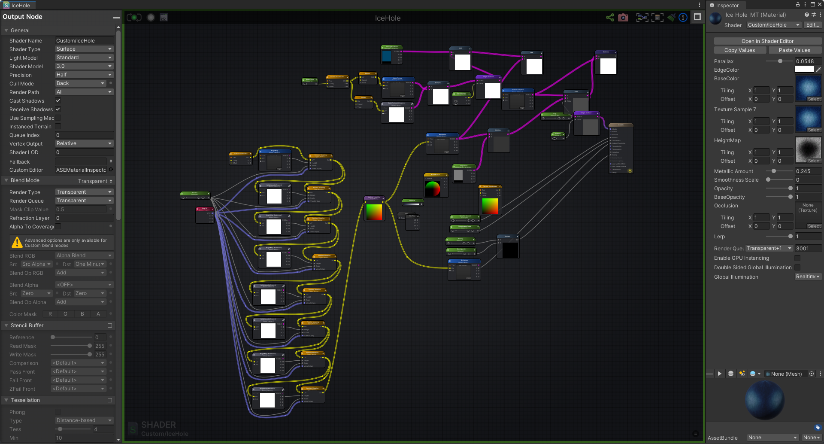Click the preview sphere shape icon
This screenshot has height=444, width=824.
click(x=731, y=374)
